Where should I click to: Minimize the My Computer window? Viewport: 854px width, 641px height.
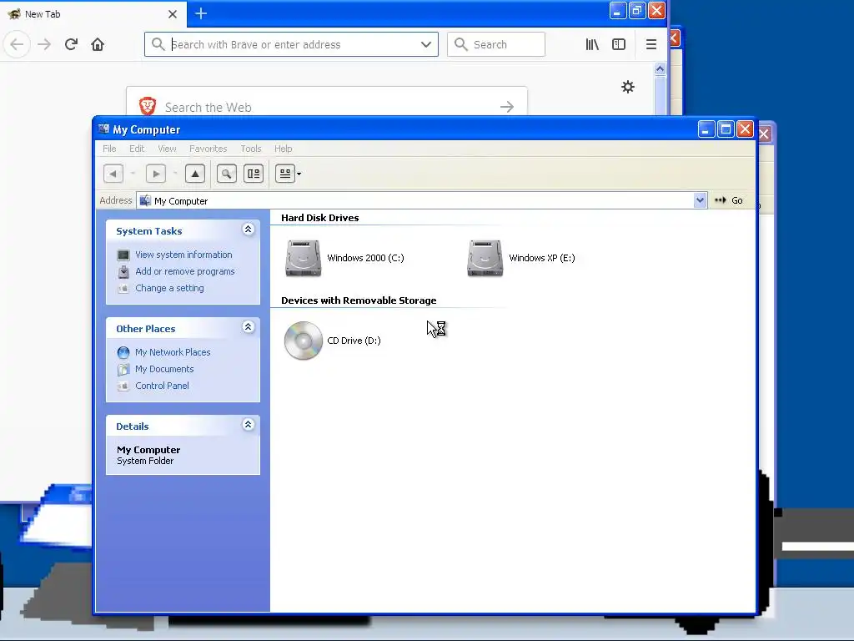pos(706,129)
